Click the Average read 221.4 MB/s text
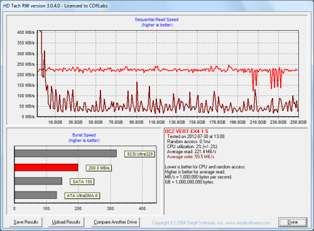The height and width of the screenshot is (231, 314). [192, 151]
